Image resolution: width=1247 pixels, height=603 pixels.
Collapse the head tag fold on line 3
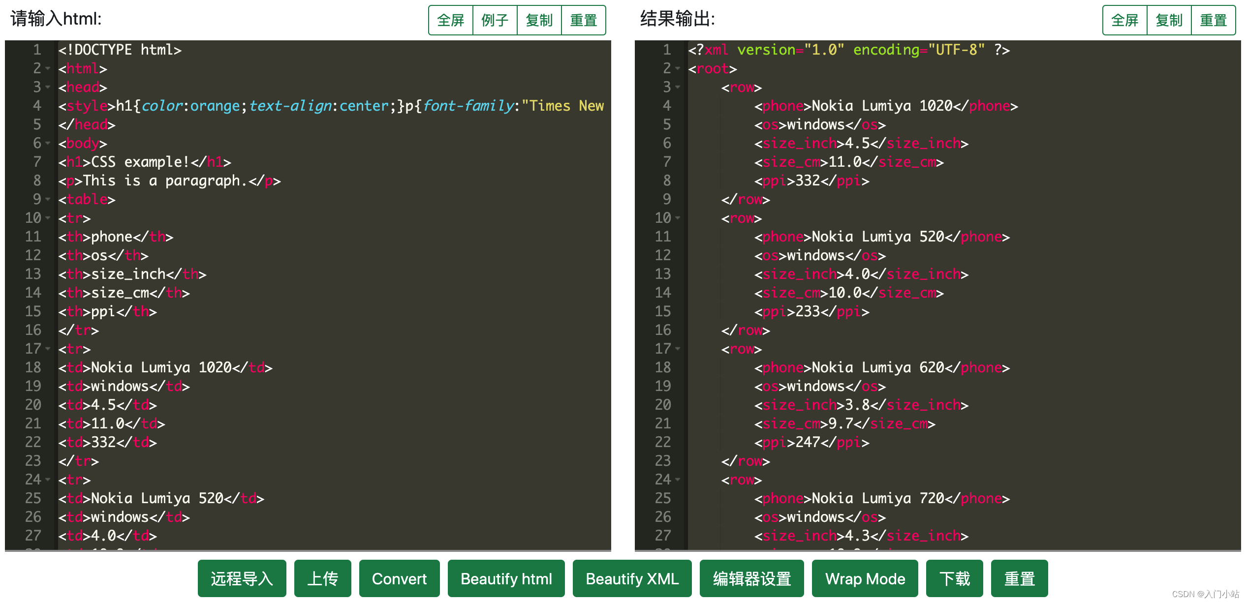(x=48, y=87)
